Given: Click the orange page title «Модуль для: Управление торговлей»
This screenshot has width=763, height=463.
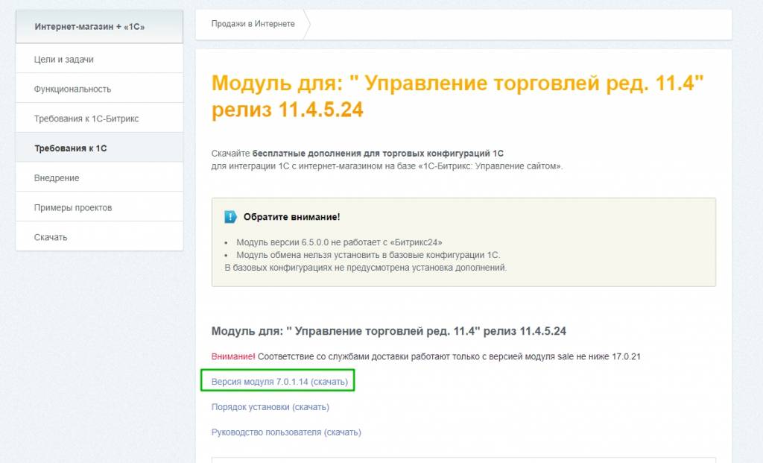Looking at the screenshot, I should click(458, 96).
